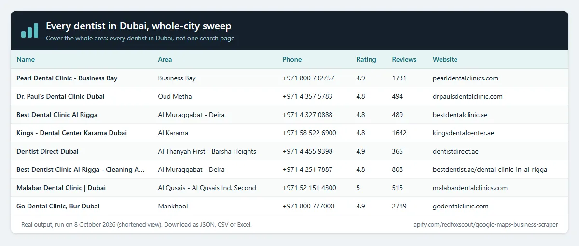Screen dimensions: 579x246
Task: Select Pearl Dental Clinic - Business Bay name
Action: [x=67, y=78]
